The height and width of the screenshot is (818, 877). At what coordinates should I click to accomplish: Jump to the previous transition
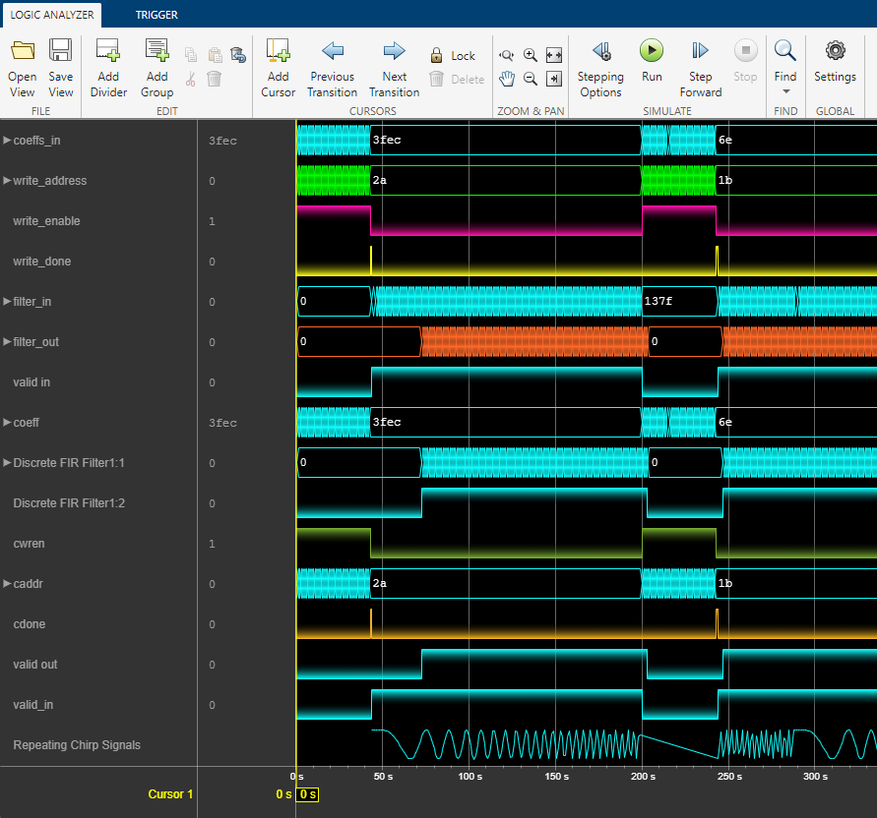pos(333,51)
